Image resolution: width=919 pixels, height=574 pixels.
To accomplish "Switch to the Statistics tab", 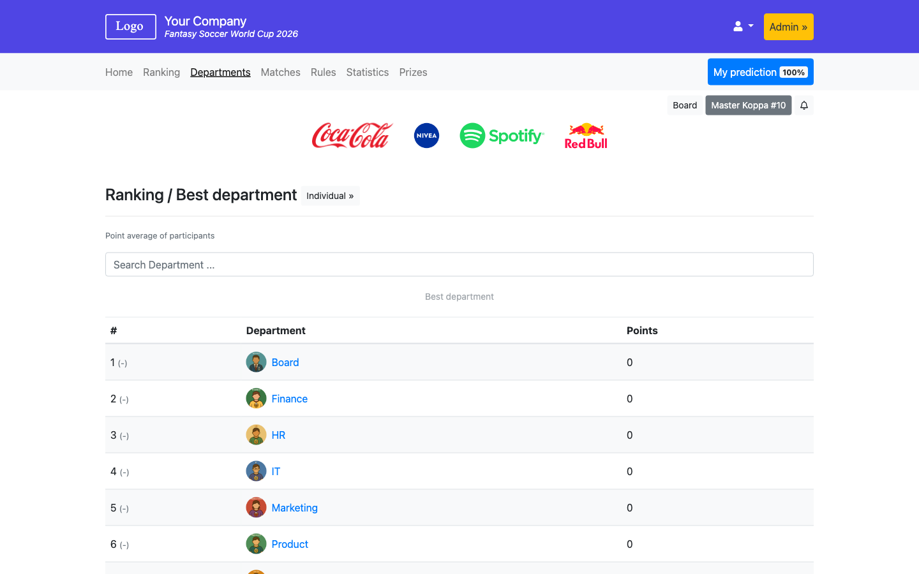I will pos(367,72).
